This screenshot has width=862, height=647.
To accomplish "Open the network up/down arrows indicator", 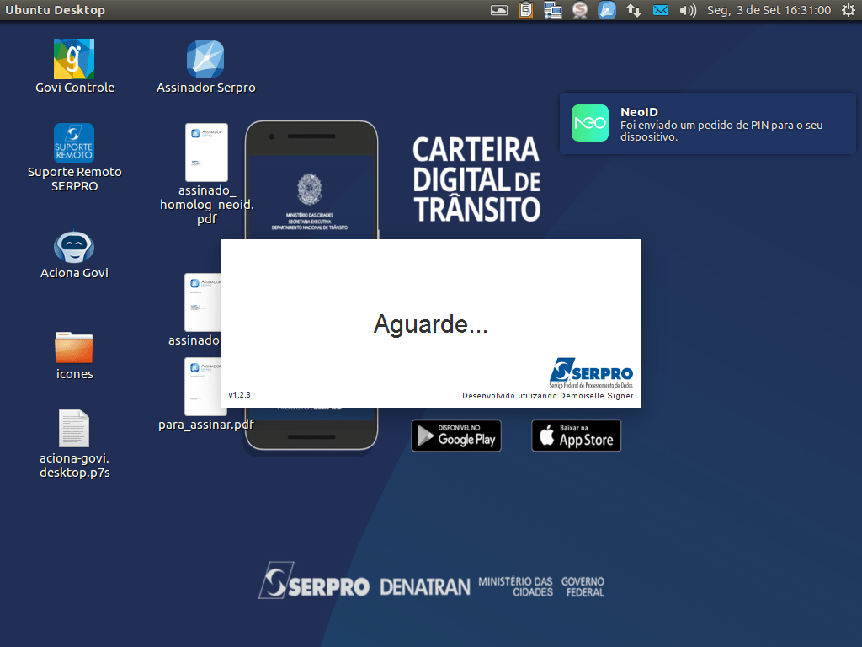I will tap(634, 10).
